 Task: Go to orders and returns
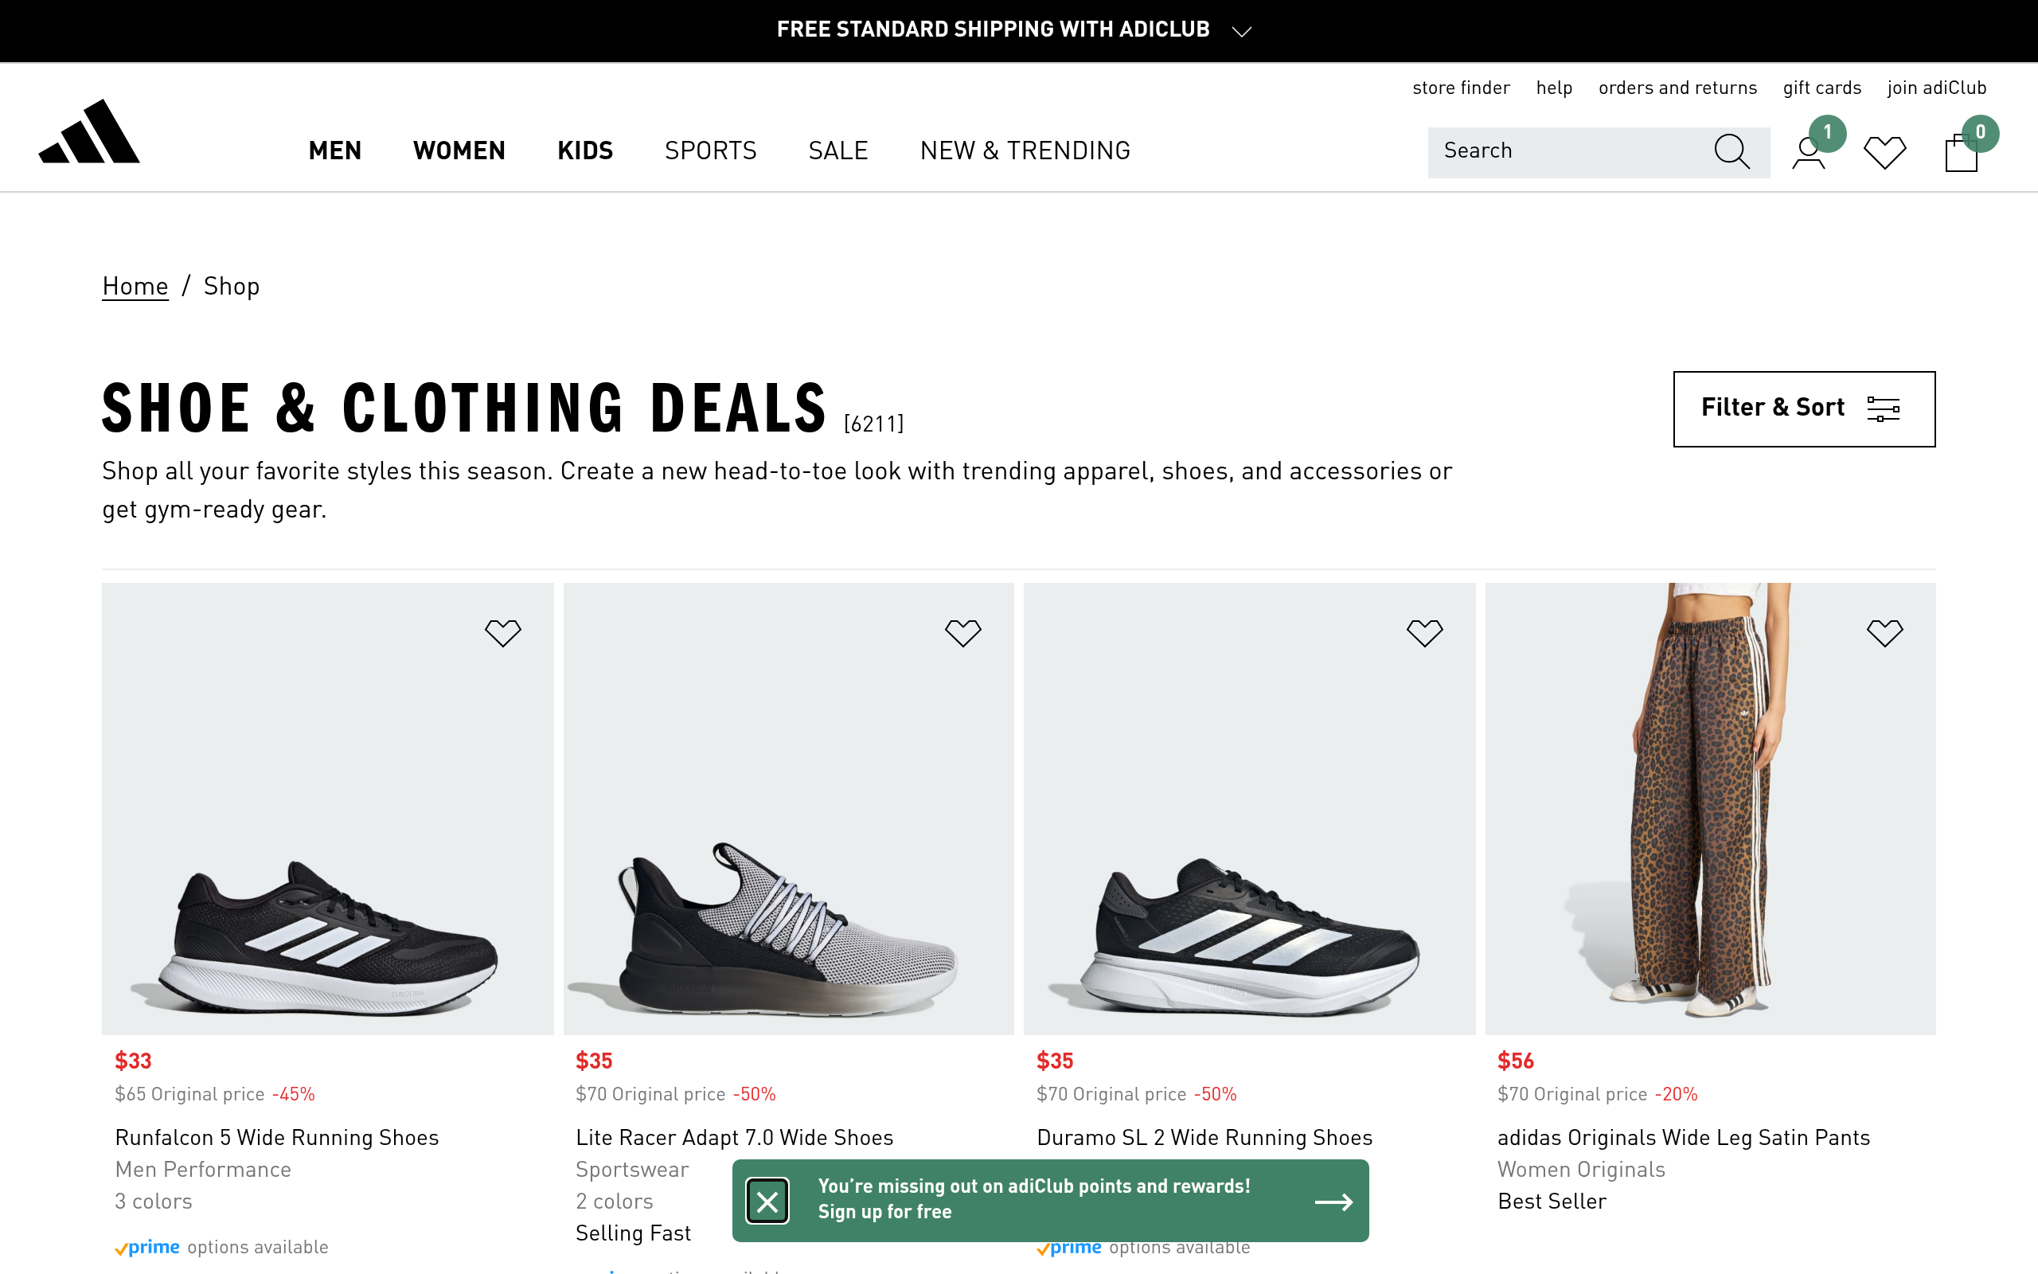[x=1677, y=88]
